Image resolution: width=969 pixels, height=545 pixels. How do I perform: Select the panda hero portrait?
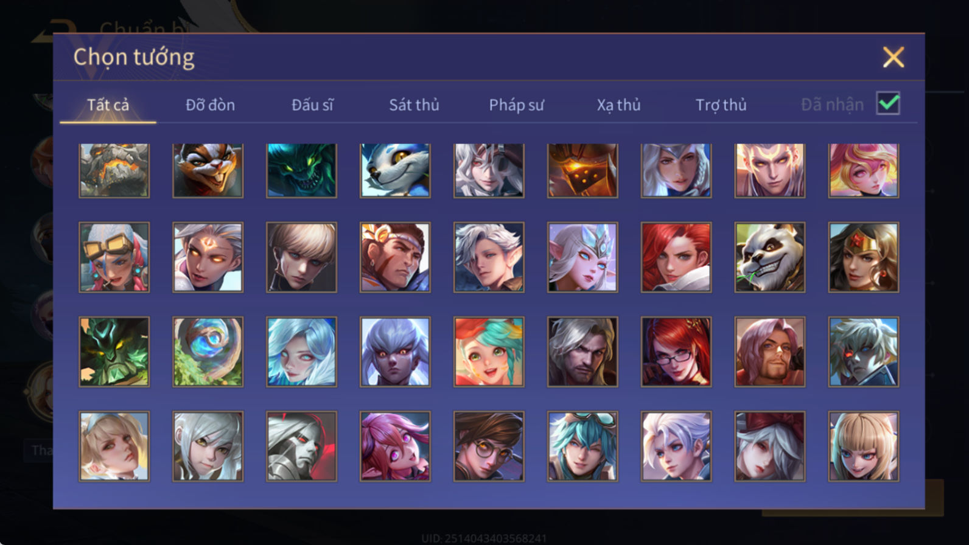click(x=769, y=257)
